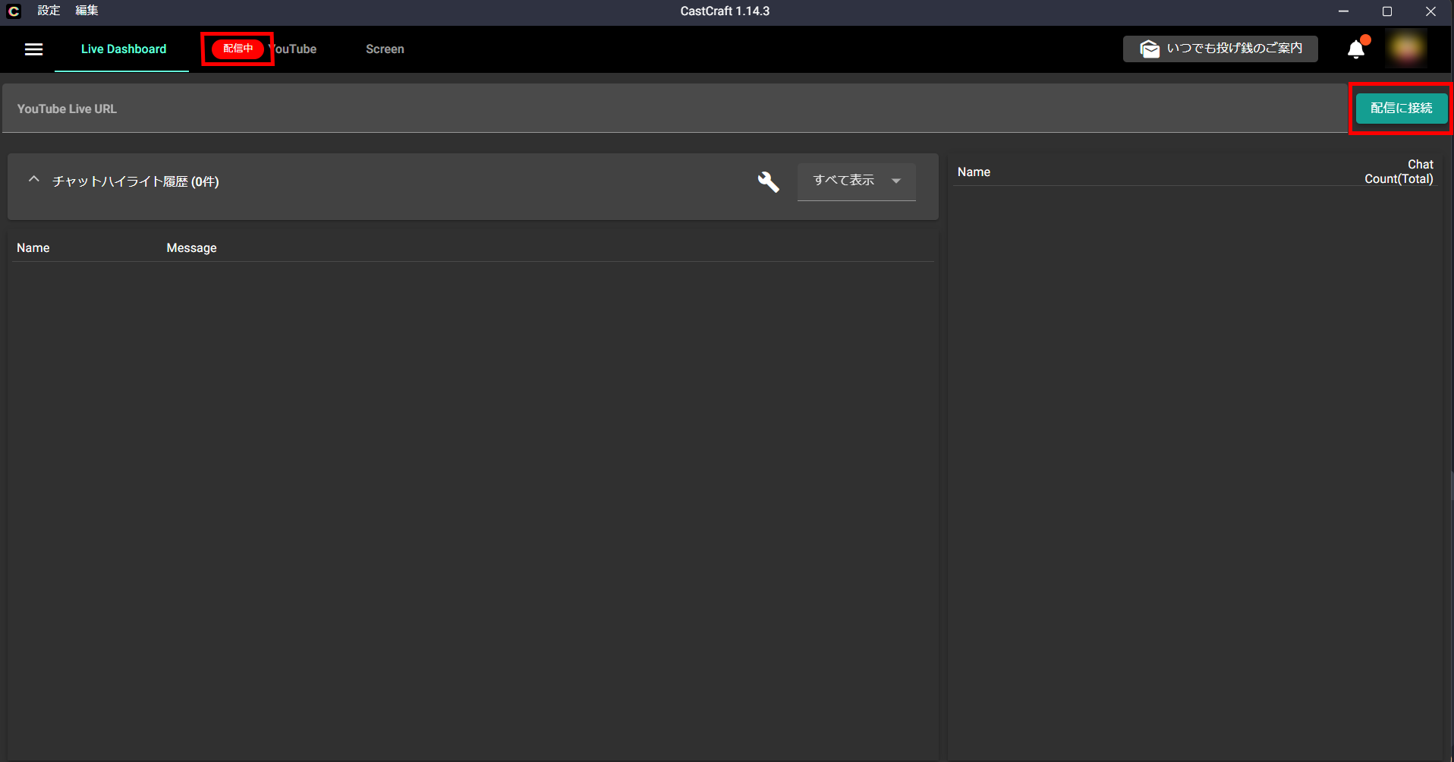Image resolution: width=1454 pixels, height=762 pixels.
Task: Open the hamburger navigation menu
Action: tap(33, 49)
